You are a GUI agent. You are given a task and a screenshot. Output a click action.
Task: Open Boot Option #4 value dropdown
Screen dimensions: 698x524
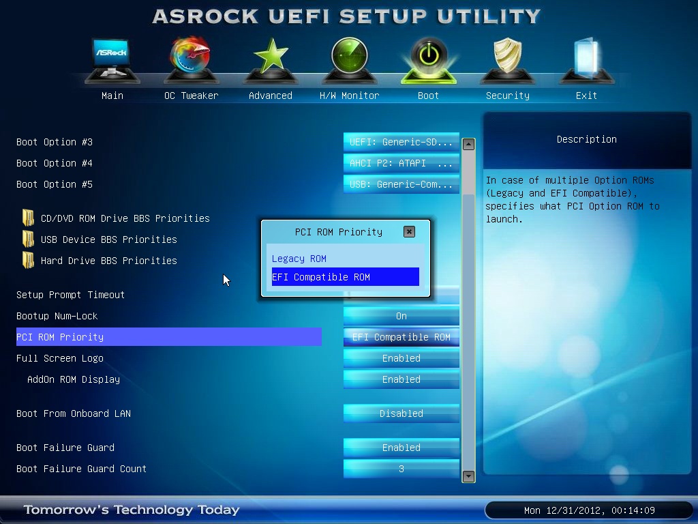pos(401,163)
